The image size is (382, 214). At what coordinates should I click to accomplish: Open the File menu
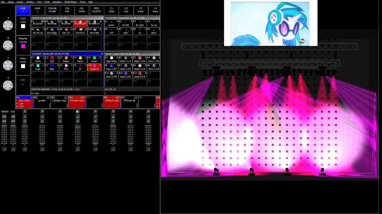click(3, 2)
